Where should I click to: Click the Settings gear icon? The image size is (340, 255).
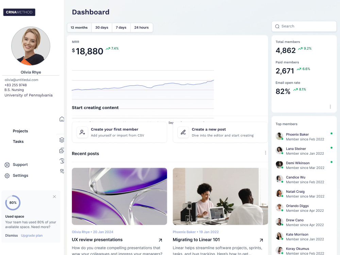pos(7,176)
